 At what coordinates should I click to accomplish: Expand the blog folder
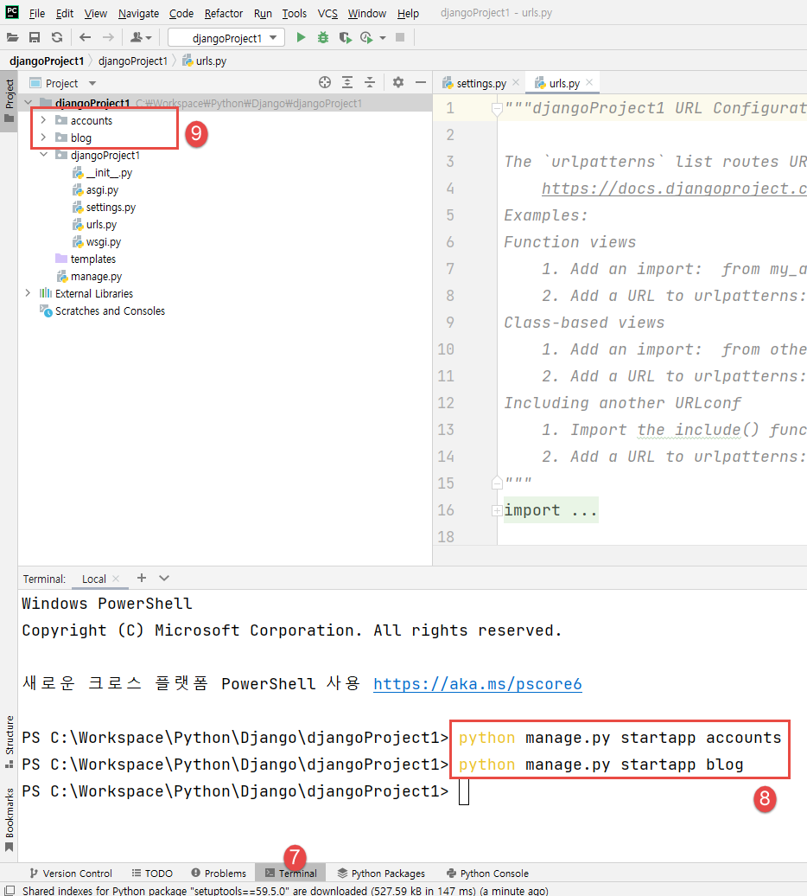pyautogui.click(x=43, y=138)
